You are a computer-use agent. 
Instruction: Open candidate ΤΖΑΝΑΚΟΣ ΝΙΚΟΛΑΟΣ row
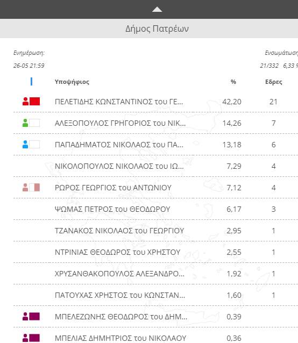pos(155,231)
